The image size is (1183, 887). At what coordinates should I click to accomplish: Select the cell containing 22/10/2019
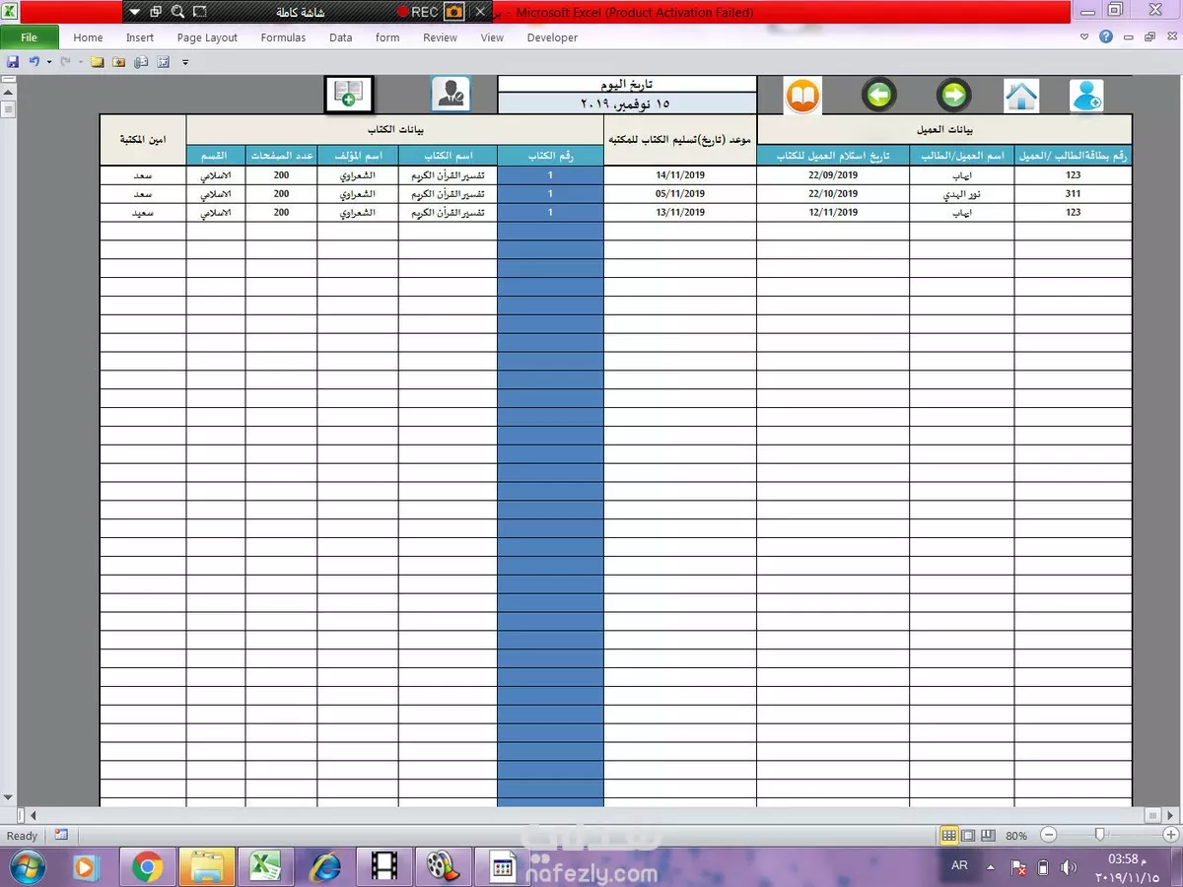point(833,193)
